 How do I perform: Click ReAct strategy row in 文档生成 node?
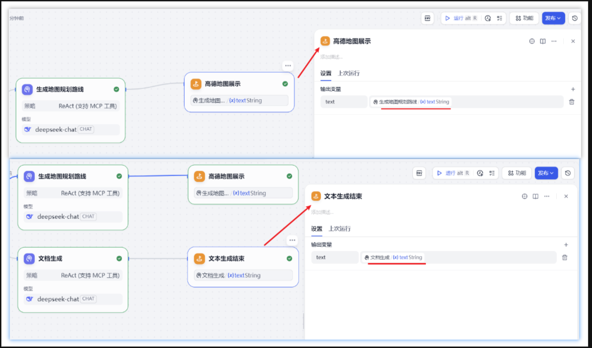(73, 275)
